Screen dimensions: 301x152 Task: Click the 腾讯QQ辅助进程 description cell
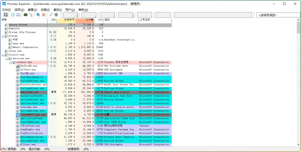[x=113, y=126]
